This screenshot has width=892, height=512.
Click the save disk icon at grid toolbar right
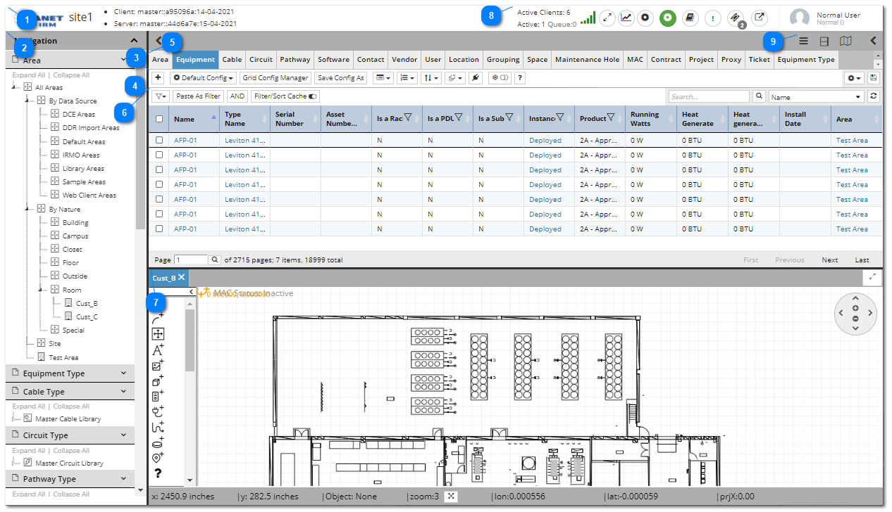874,77
